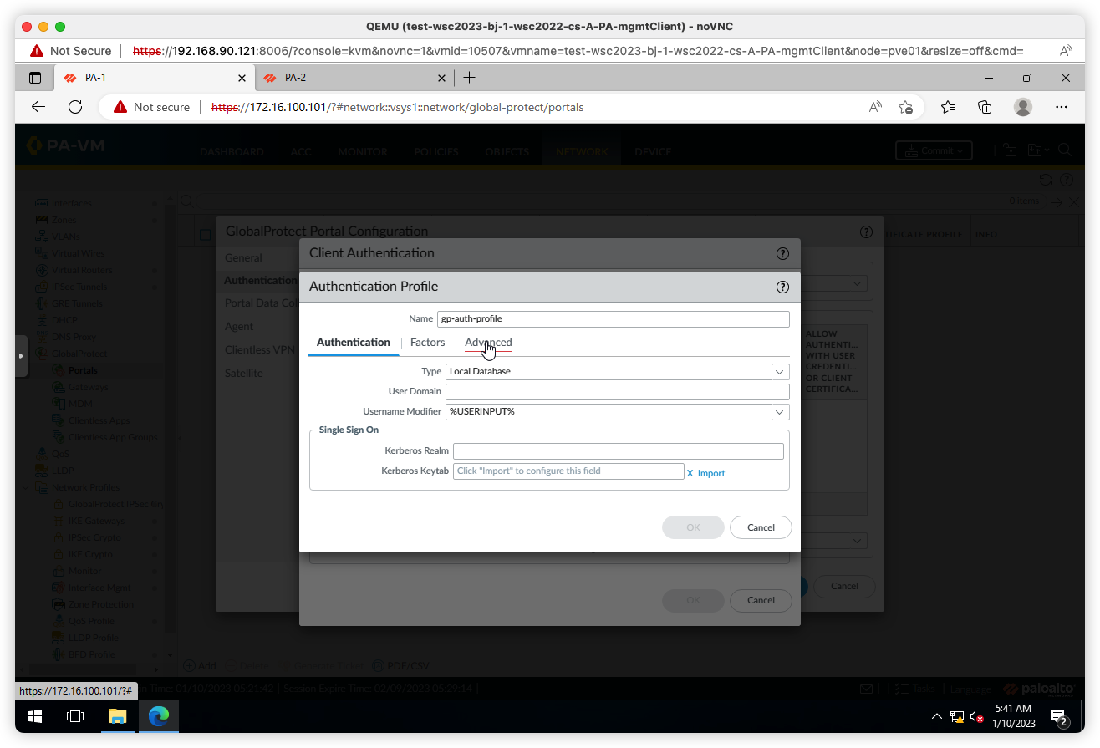Image resolution: width=1100 pixels, height=748 pixels.
Task: Cancel the Authentication Profile dialog
Action: (761, 527)
